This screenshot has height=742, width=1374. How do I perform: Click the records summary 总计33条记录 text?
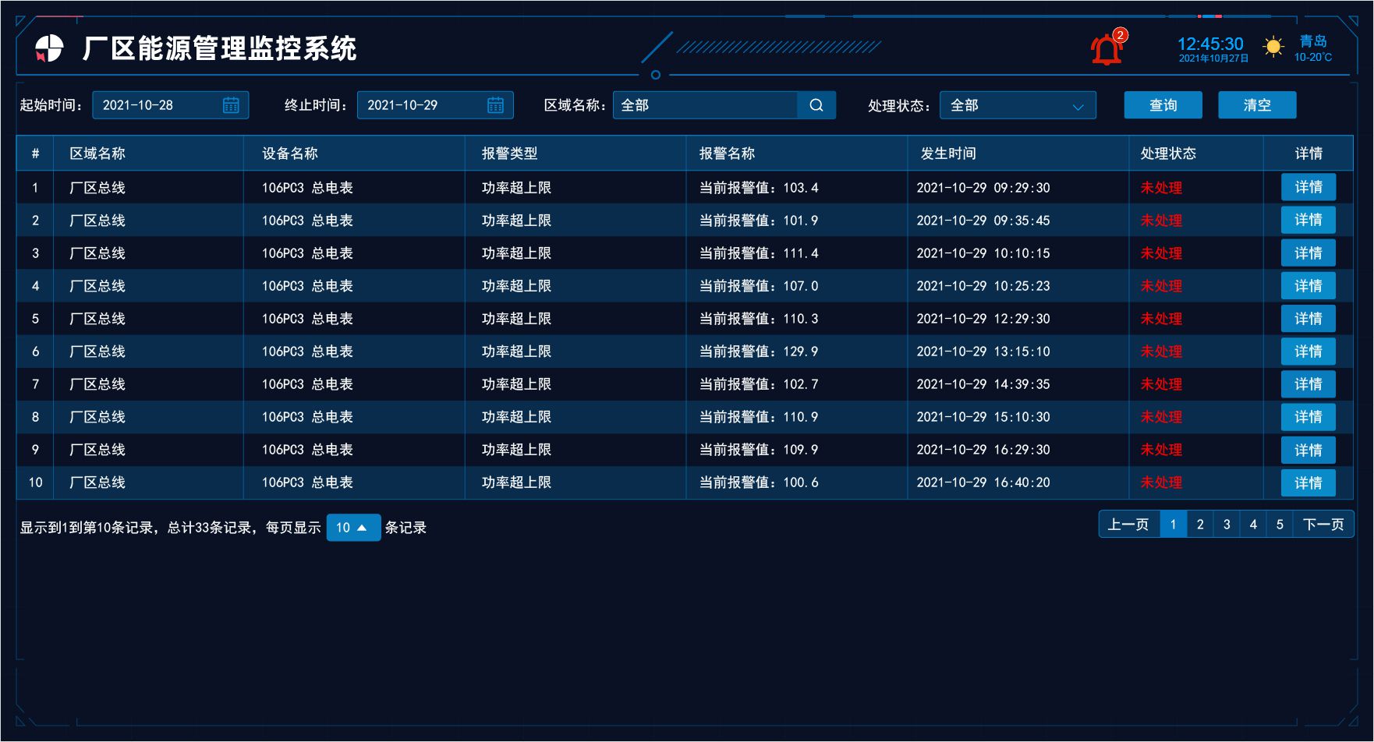pyautogui.click(x=209, y=528)
